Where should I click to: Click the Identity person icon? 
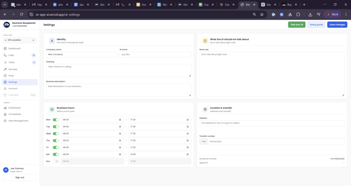pyautogui.click(x=52, y=41)
